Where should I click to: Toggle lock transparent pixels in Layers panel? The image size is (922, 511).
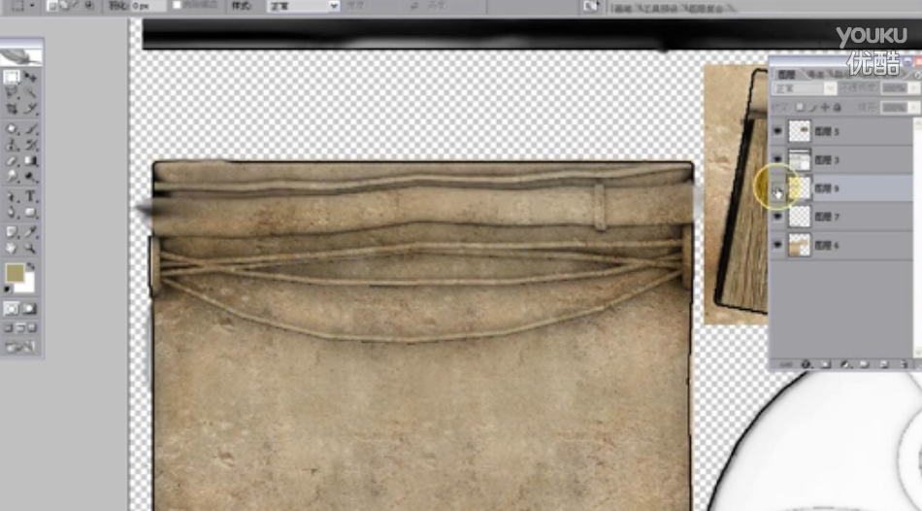pyautogui.click(x=800, y=107)
